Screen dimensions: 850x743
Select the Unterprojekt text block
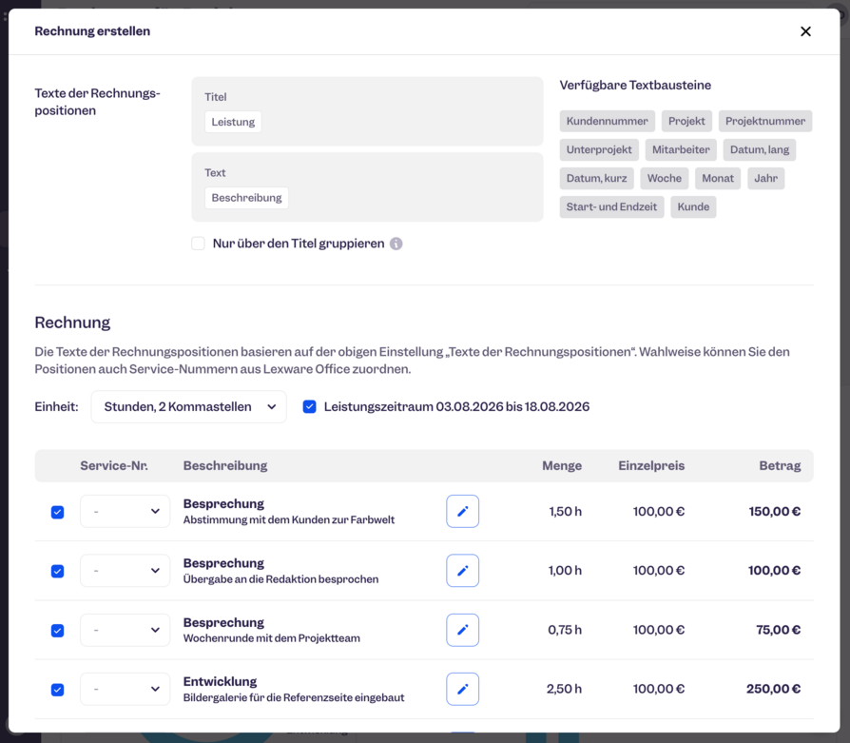point(599,149)
